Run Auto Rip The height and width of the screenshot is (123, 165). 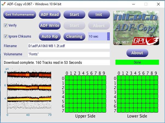[50, 36]
